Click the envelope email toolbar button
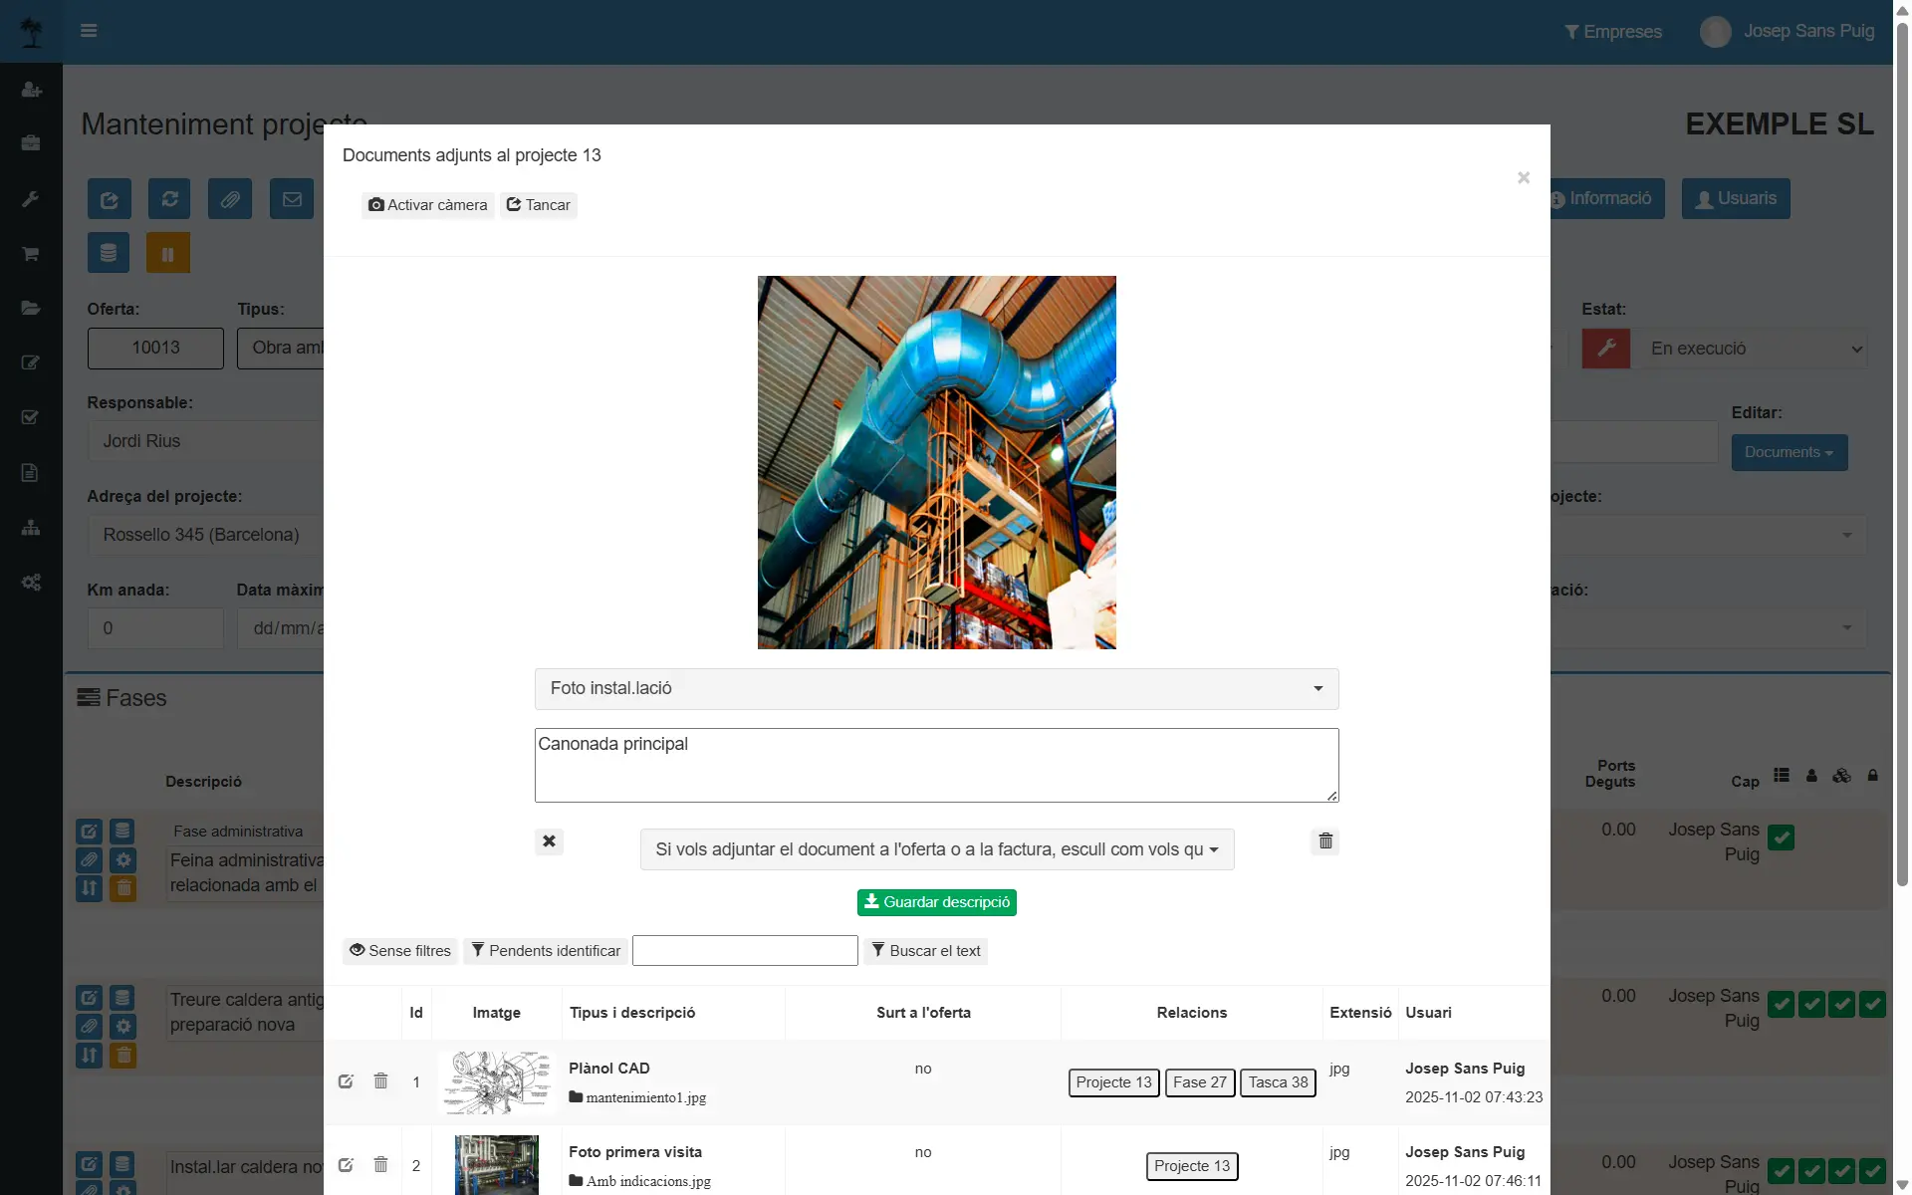This screenshot has width=1912, height=1195. (292, 199)
